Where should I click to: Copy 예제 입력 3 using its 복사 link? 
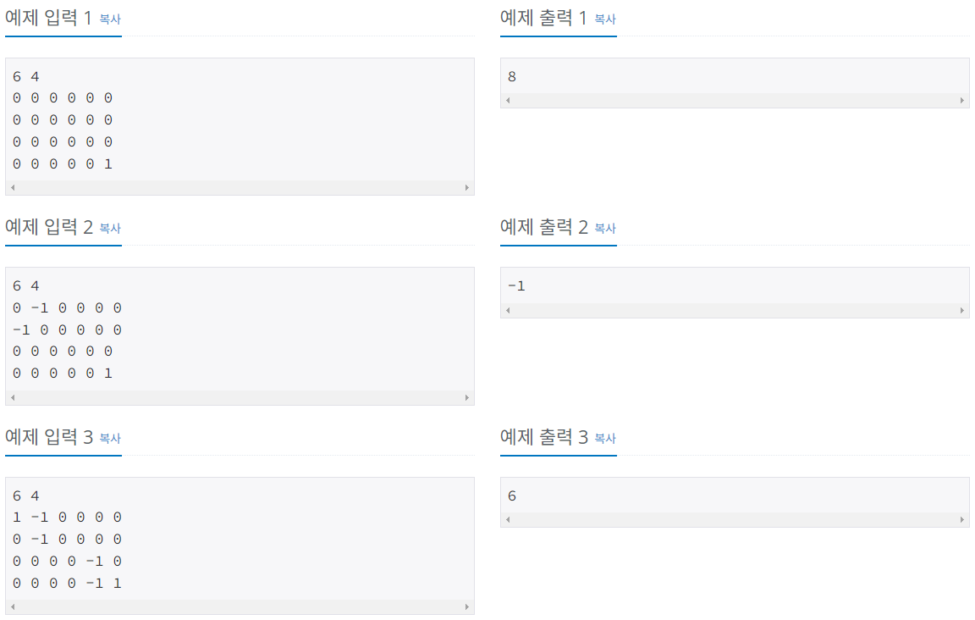[111, 439]
